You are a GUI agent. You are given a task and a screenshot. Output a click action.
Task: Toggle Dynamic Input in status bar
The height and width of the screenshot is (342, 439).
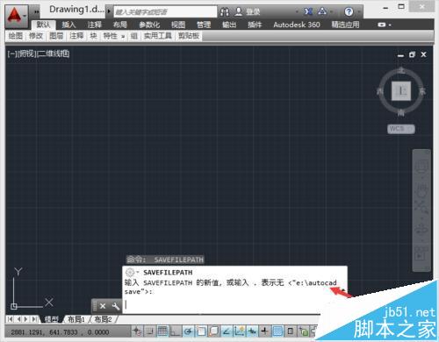pyautogui.click(x=252, y=331)
